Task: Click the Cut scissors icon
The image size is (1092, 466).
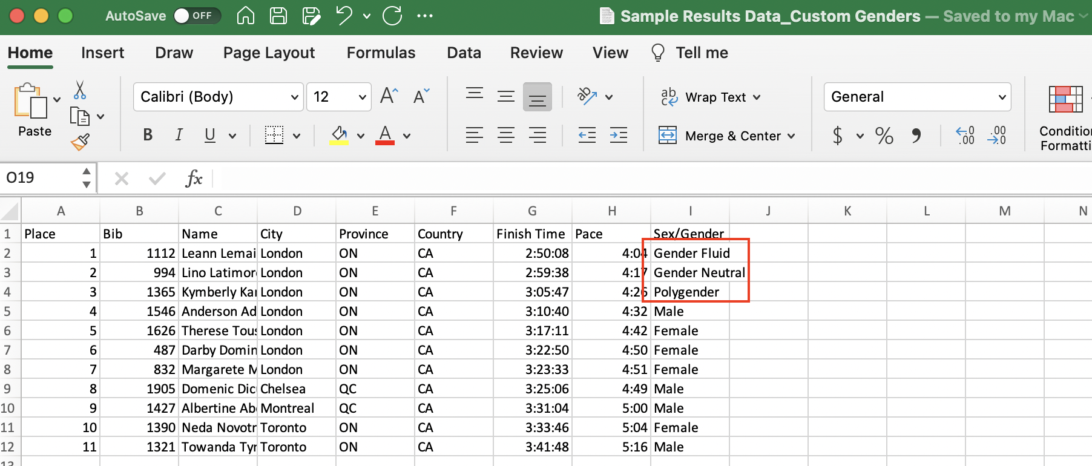Action: [79, 91]
